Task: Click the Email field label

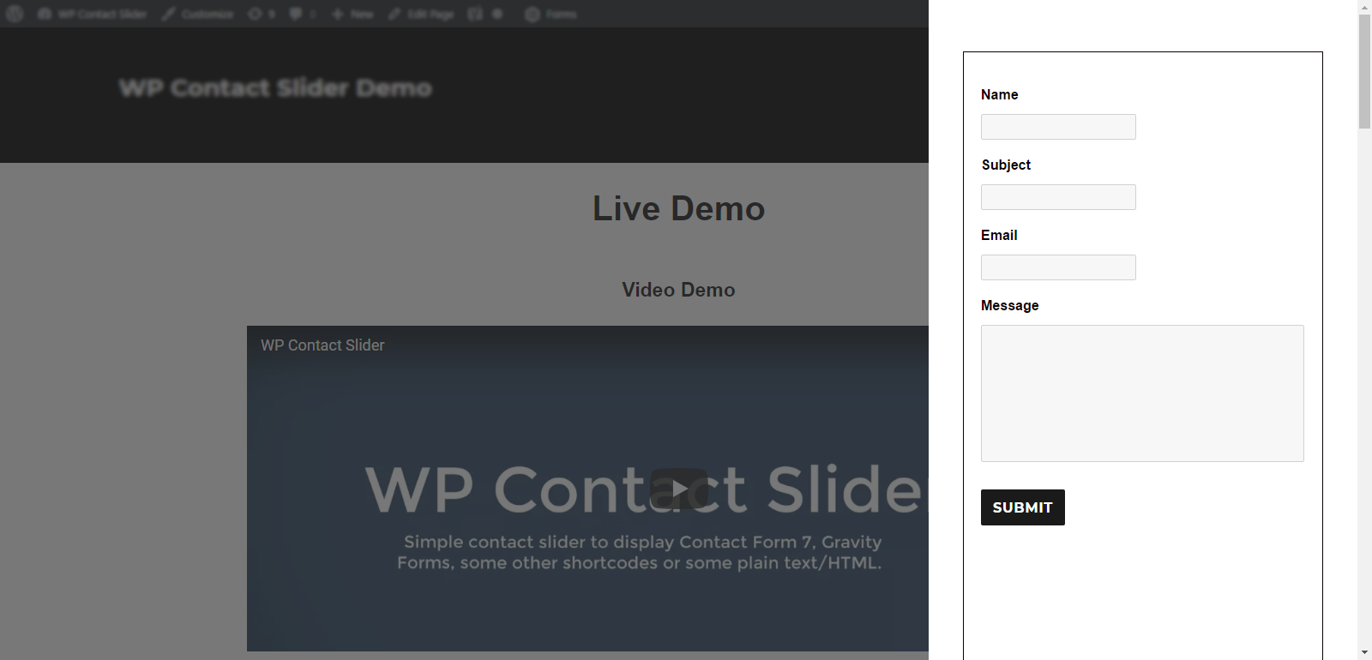Action: [x=999, y=235]
